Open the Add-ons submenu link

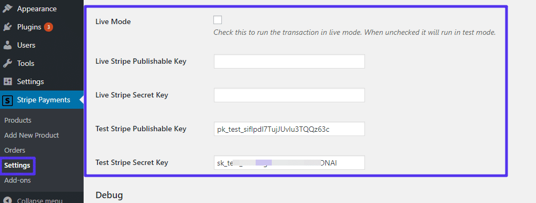(x=18, y=181)
